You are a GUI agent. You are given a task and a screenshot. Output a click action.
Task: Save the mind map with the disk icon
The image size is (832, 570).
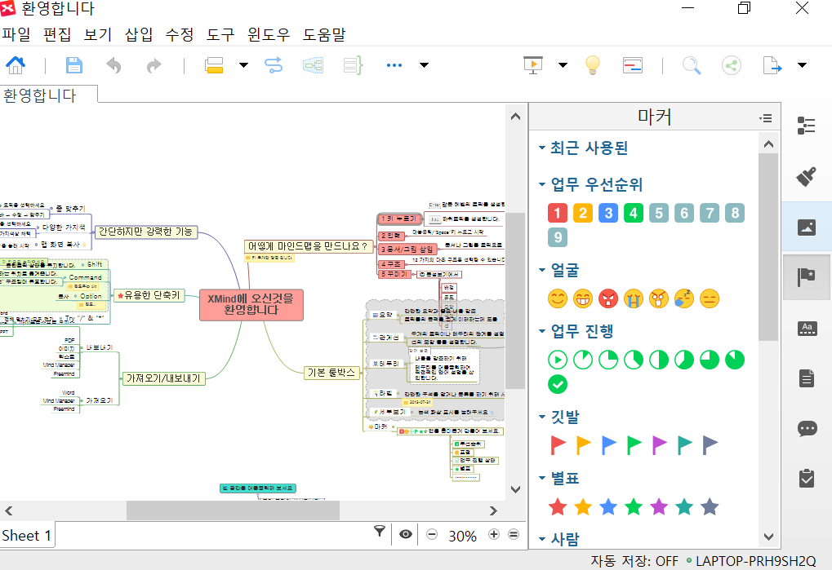coord(73,65)
